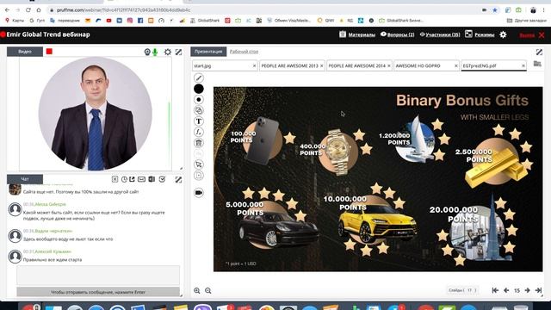
Task: Toggle the chat checkmark icon
Action: click(162, 179)
